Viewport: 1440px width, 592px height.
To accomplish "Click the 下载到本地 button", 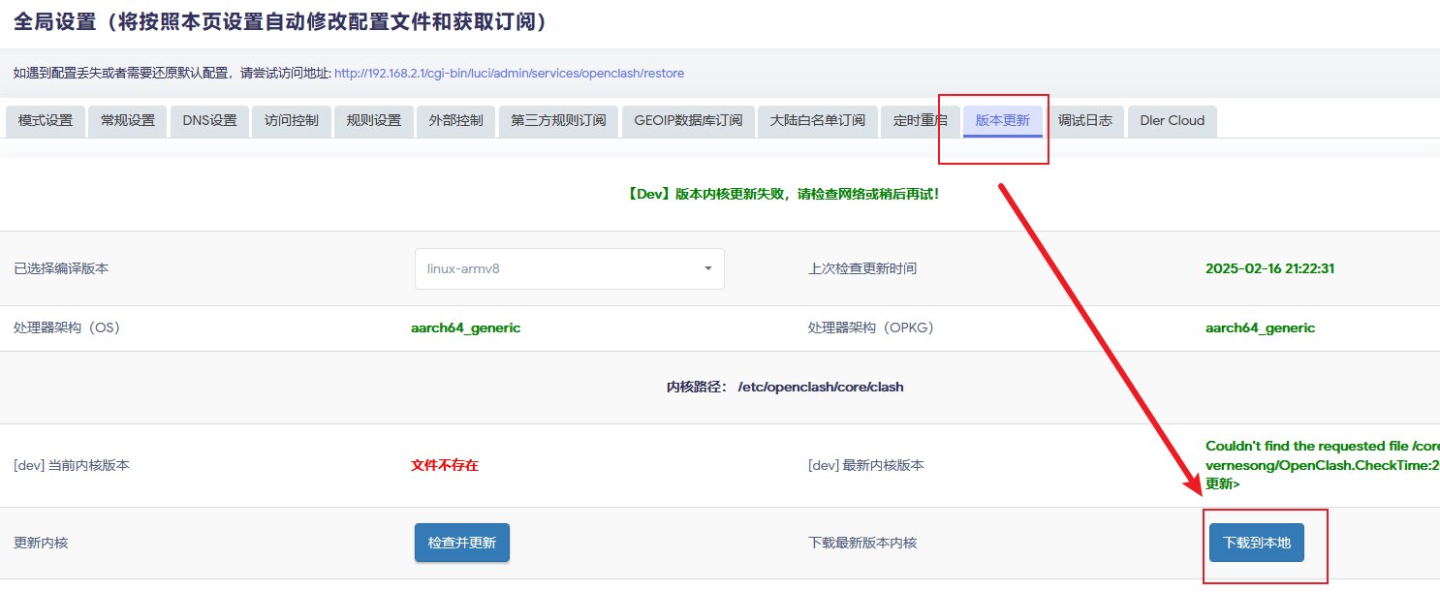I will (1256, 543).
